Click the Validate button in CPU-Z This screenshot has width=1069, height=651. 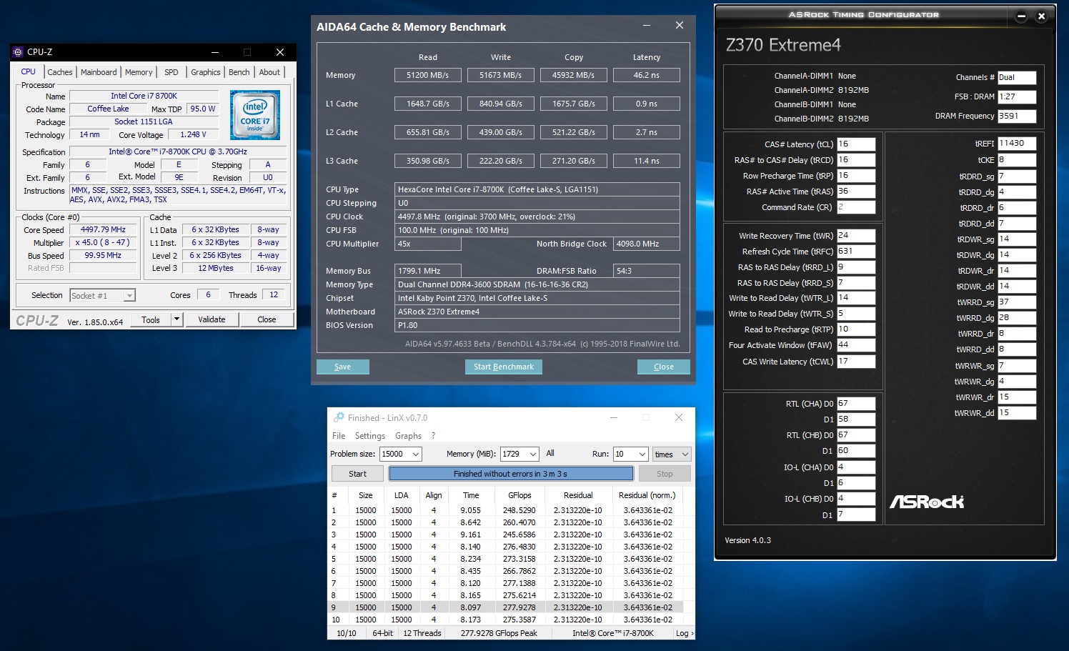coord(212,319)
